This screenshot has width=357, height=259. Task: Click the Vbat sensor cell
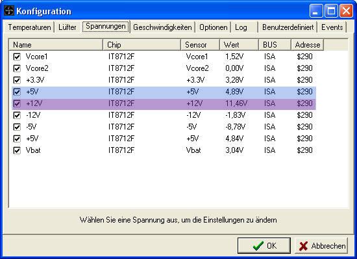[x=193, y=150]
